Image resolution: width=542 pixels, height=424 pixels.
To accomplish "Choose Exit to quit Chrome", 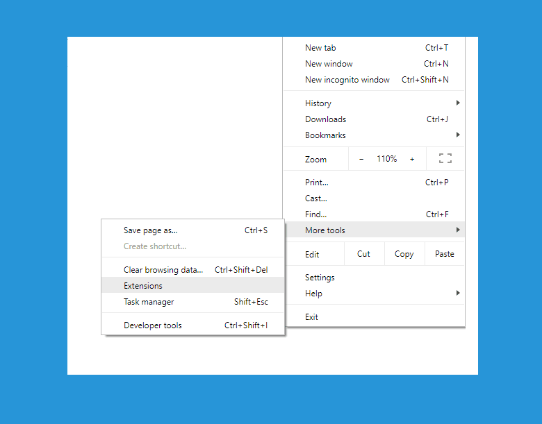I will click(375, 317).
